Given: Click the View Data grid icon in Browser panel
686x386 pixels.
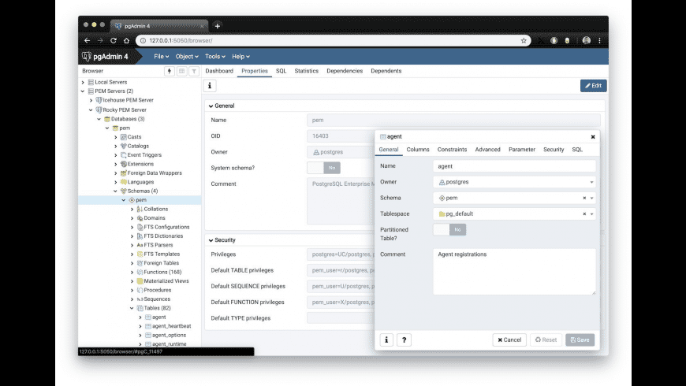Looking at the screenshot, I should [181, 71].
